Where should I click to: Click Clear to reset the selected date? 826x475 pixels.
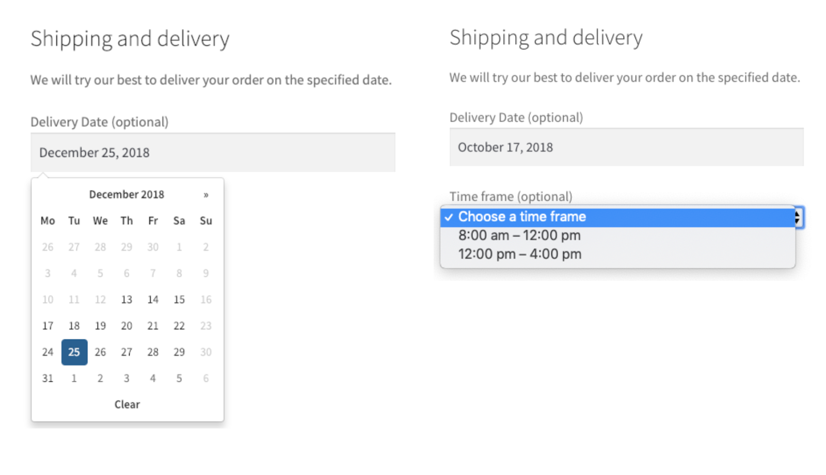click(126, 404)
